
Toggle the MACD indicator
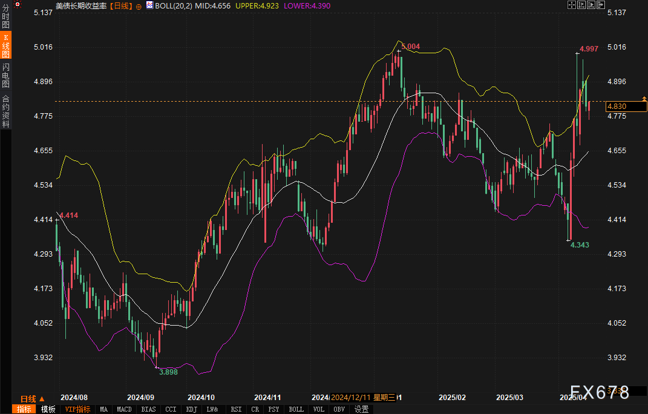tap(124, 409)
